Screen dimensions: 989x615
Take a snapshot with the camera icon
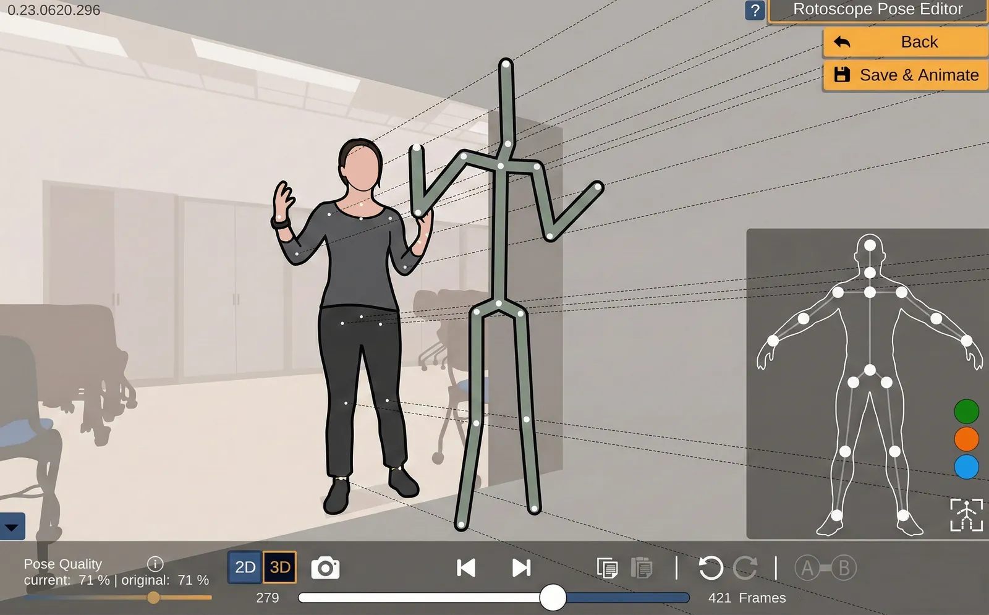click(x=325, y=568)
